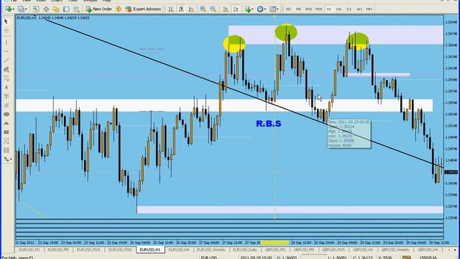Screen dimensions: 460x259
Task: Switch chart to candlesticks mode
Action: pyautogui.click(x=181, y=9)
